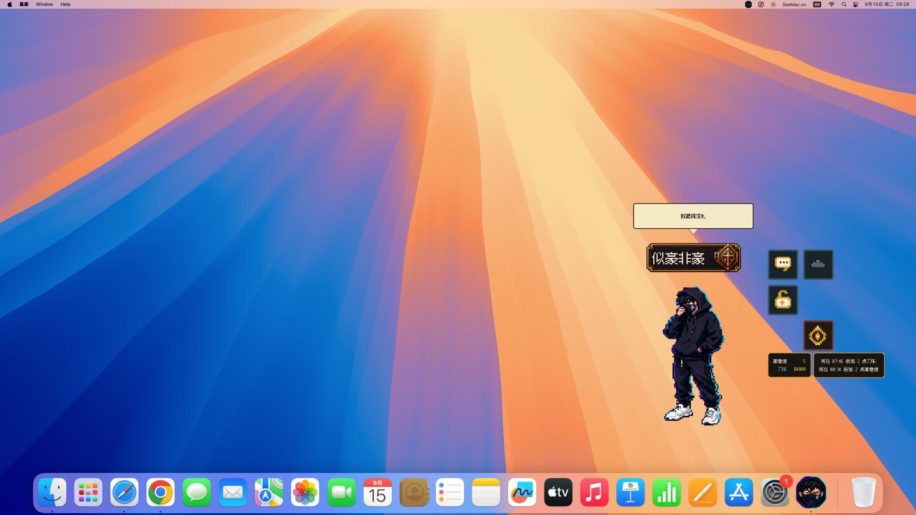Launch Pages from the Dock
Viewport: 916px width, 515px height.
click(x=703, y=493)
